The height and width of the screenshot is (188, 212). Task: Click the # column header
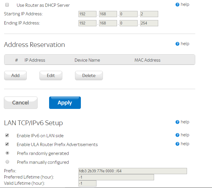[16, 60]
